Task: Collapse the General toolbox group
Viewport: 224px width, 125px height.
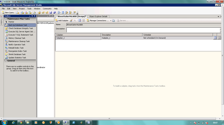Action: click(6, 61)
